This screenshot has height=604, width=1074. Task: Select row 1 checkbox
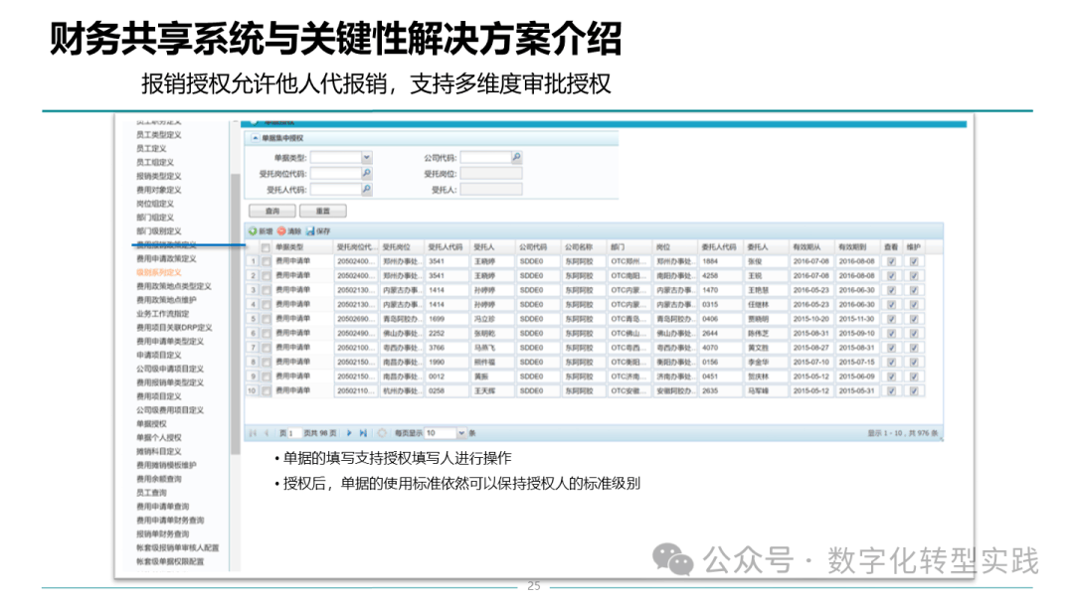[266, 262]
